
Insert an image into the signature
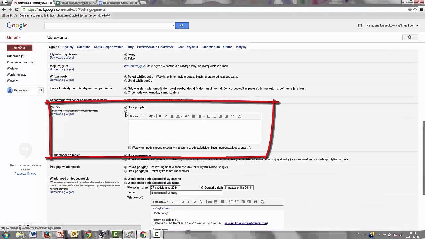(x=193, y=116)
